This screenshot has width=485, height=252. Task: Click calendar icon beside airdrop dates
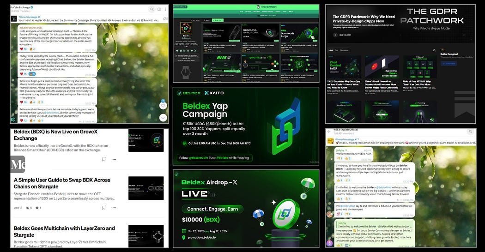[184, 231]
